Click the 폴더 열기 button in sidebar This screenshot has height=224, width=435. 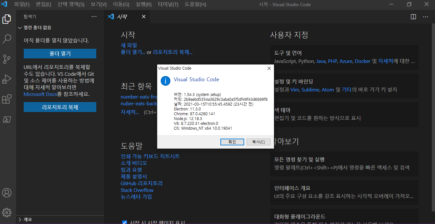60,54
